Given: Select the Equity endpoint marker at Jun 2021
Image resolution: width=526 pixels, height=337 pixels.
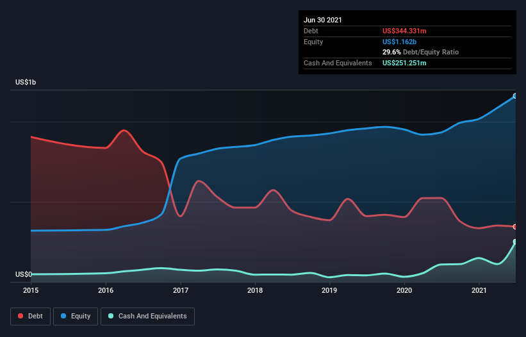Looking at the screenshot, I should [515, 96].
